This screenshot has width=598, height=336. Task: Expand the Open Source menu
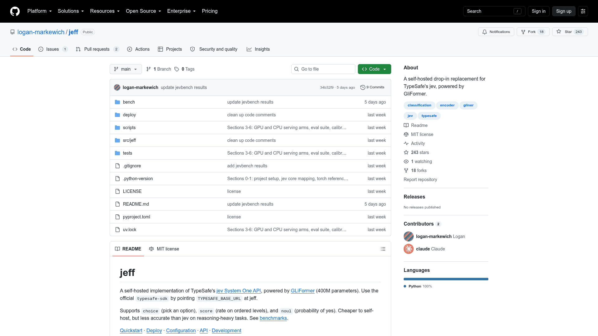144,11
